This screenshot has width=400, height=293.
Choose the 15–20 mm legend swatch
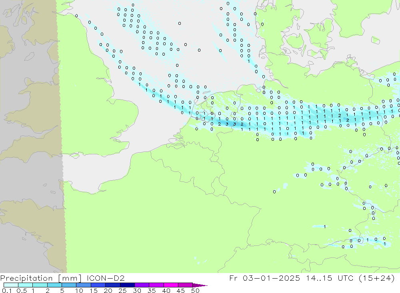click(x=98, y=285)
